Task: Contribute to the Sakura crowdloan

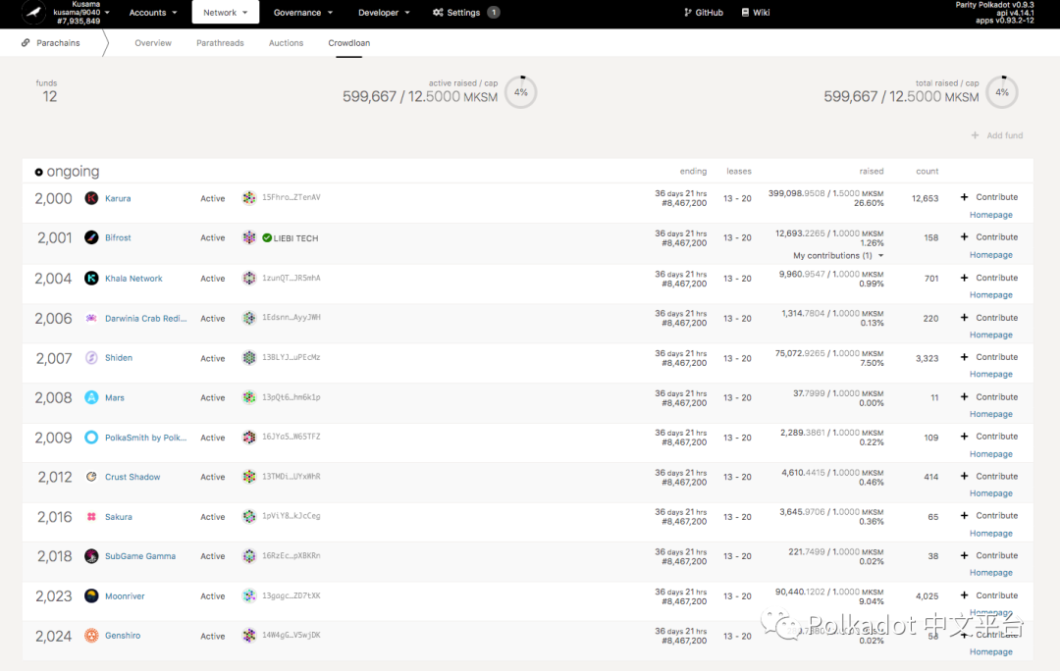Action: point(989,516)
